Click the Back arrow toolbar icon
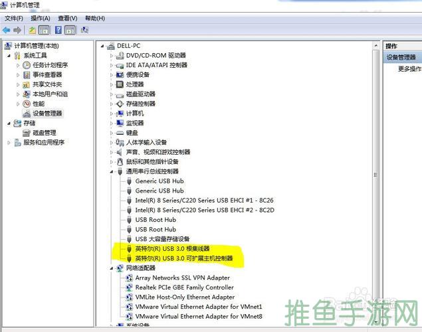The image size is (422, 332). [x=7, y=30]
